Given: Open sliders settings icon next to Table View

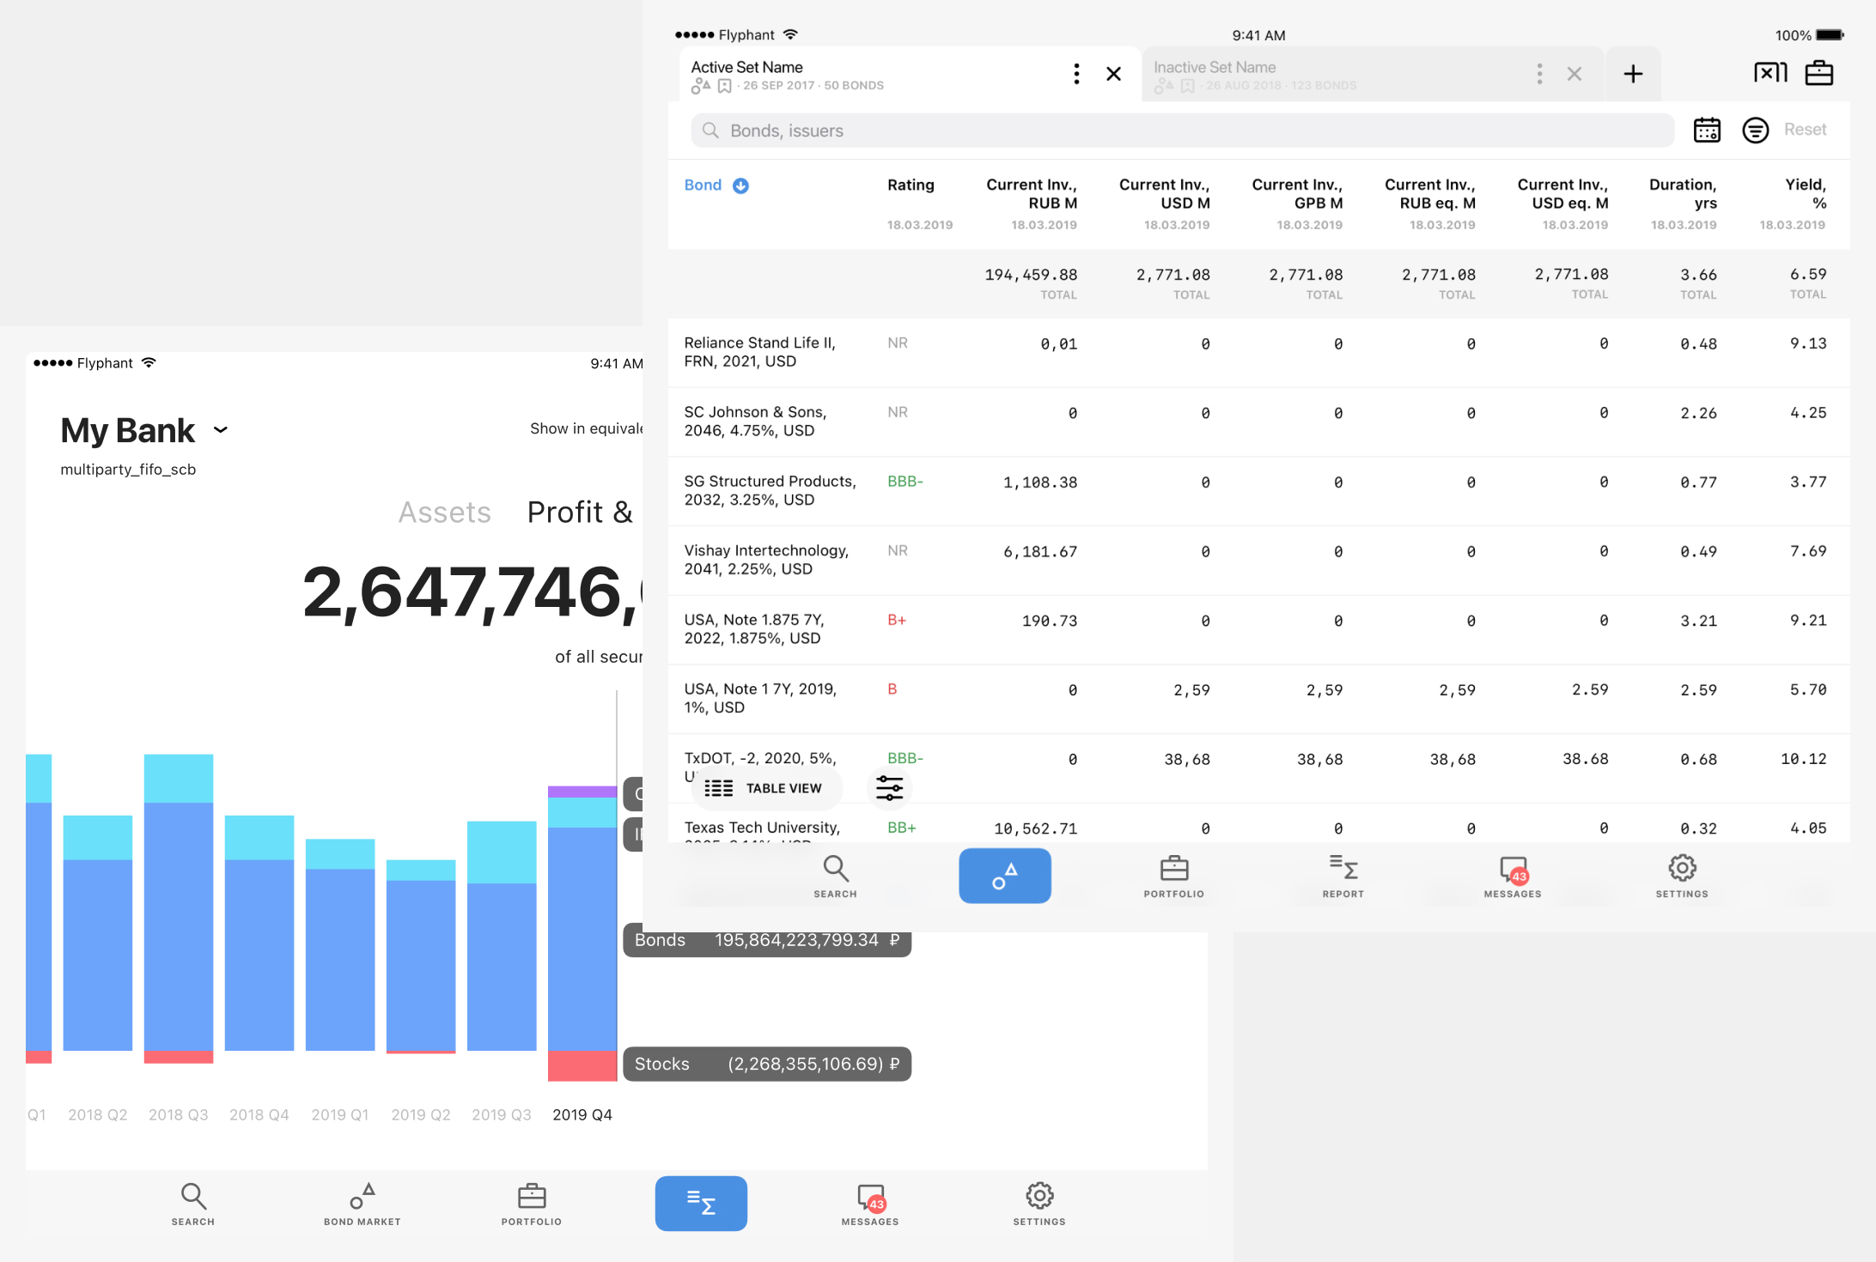Looking at the screenshot, I should tap(889, 787).
